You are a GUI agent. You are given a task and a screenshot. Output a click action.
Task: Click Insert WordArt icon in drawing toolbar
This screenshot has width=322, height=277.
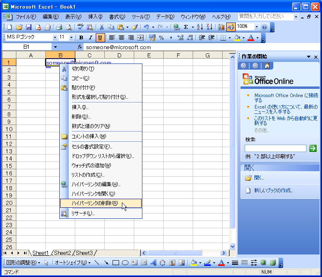click(x=153, y=263)
